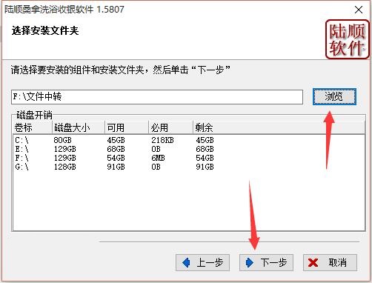This screenshot has width=372, height=283.
Task: Click the title text 陆顺桑拿洗浴收银软件 1.5807
Action: point(64,10)
